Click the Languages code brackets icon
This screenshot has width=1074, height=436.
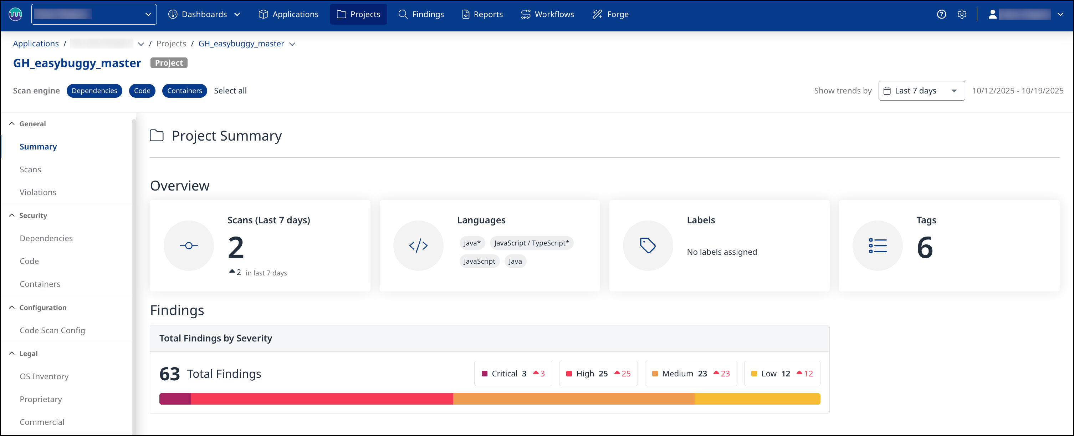(x=418, y=246)
